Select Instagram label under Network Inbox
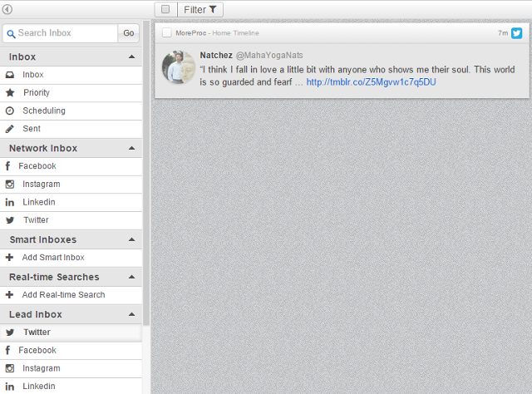 [x=42, y=184]
